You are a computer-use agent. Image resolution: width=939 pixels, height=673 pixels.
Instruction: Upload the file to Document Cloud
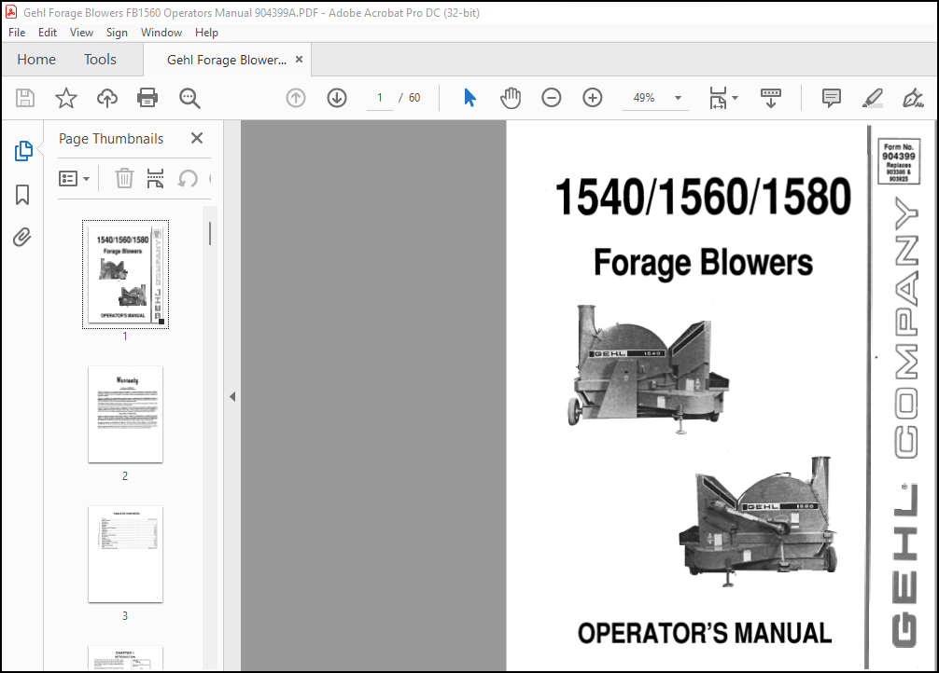tap(107, 98)
